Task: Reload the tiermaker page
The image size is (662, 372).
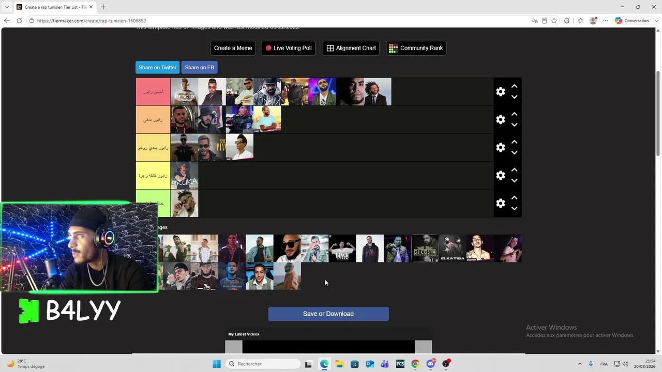Action: 19,21
